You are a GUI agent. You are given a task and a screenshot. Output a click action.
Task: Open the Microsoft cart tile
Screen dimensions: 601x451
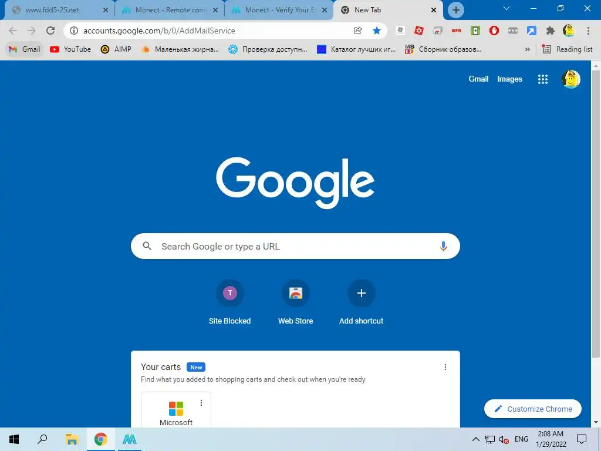(176, 410)
